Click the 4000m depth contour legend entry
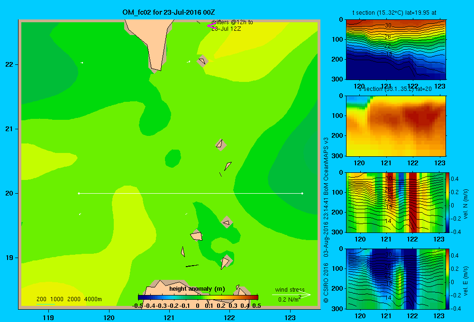This screenshot has width=474, height=322. [x=93, y=299]
